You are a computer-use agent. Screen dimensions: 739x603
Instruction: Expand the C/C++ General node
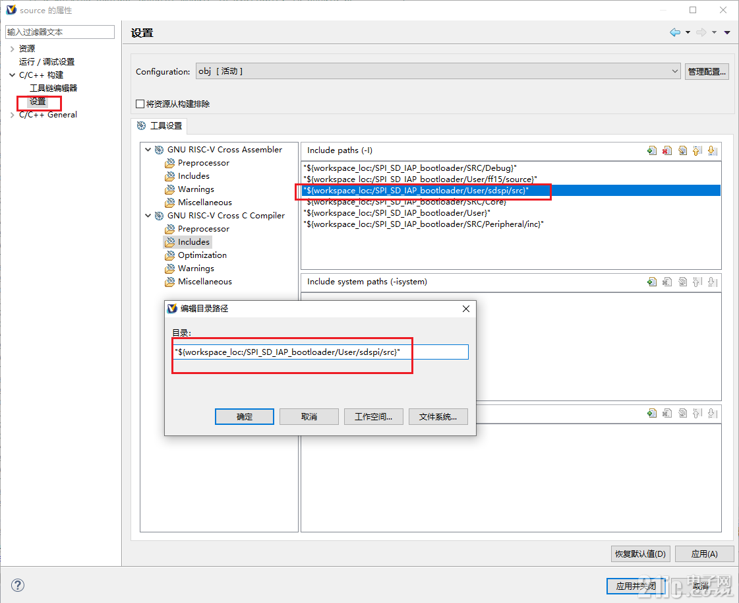[x=13, y=115]
